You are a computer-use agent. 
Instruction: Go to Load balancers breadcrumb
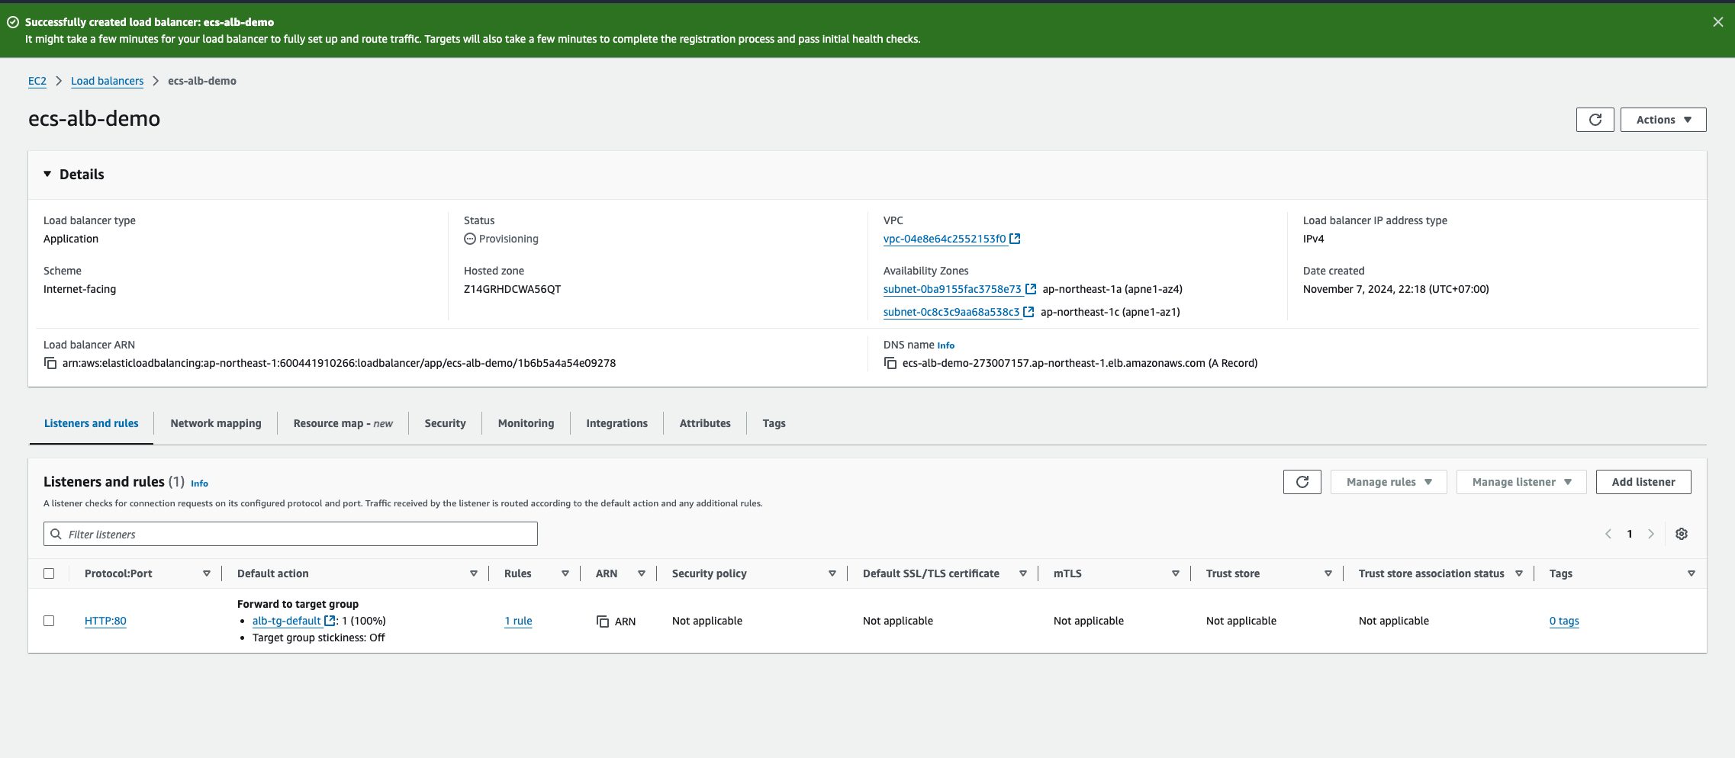pos(107,81)
